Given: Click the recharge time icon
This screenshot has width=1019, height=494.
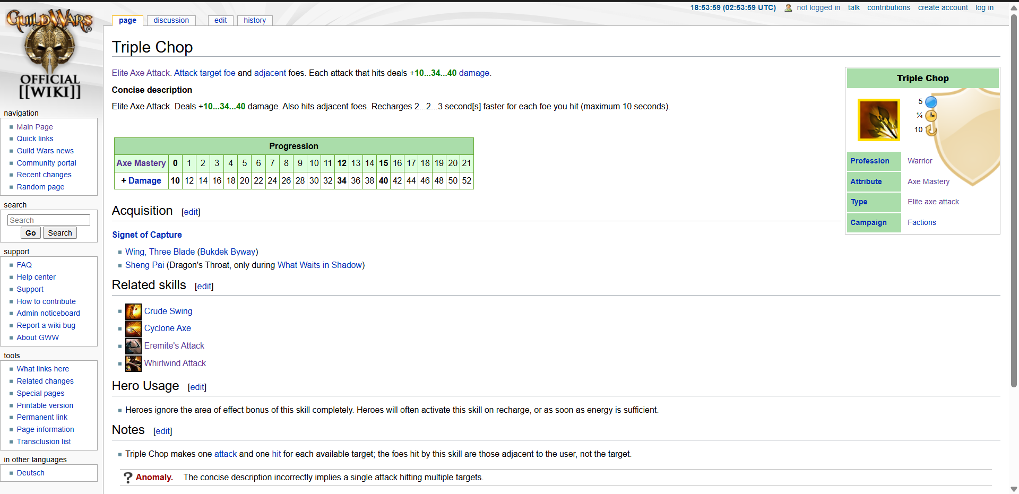Looking at the screenshot, I should click(x=931, y=130).
